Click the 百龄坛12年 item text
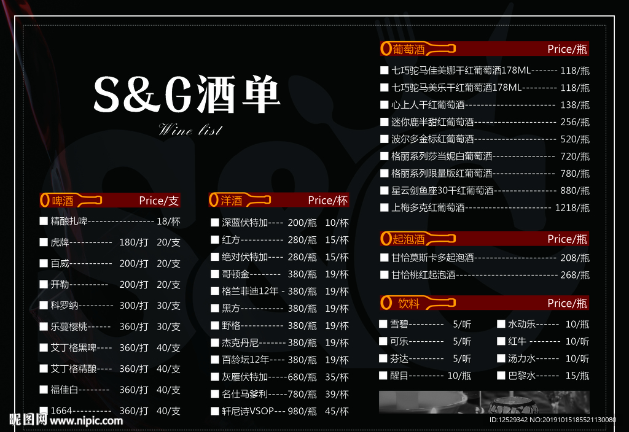The height and width of the screenshot is (432, 629). (246, 360)
